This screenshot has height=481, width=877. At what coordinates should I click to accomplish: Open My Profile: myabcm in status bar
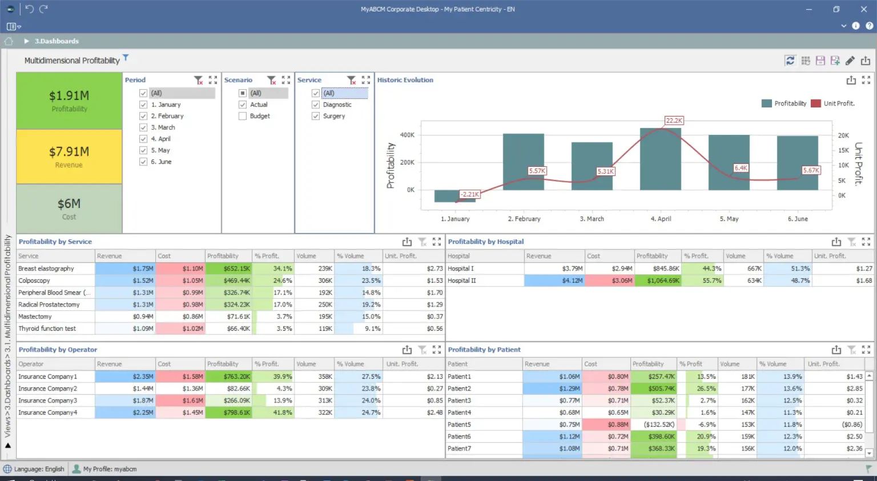click(104, 469)
